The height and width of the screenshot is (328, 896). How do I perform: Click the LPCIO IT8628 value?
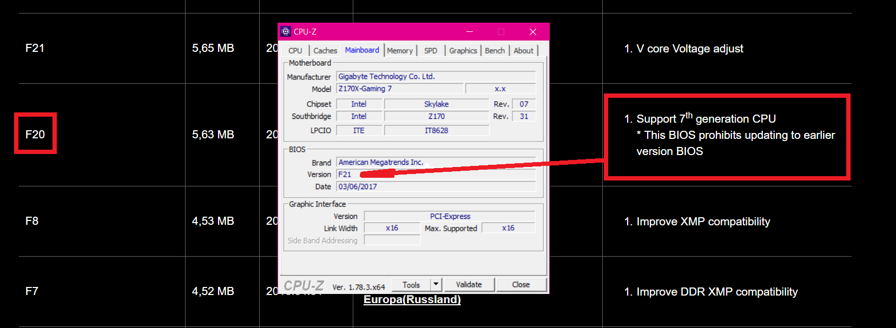(x=437, y=130)
